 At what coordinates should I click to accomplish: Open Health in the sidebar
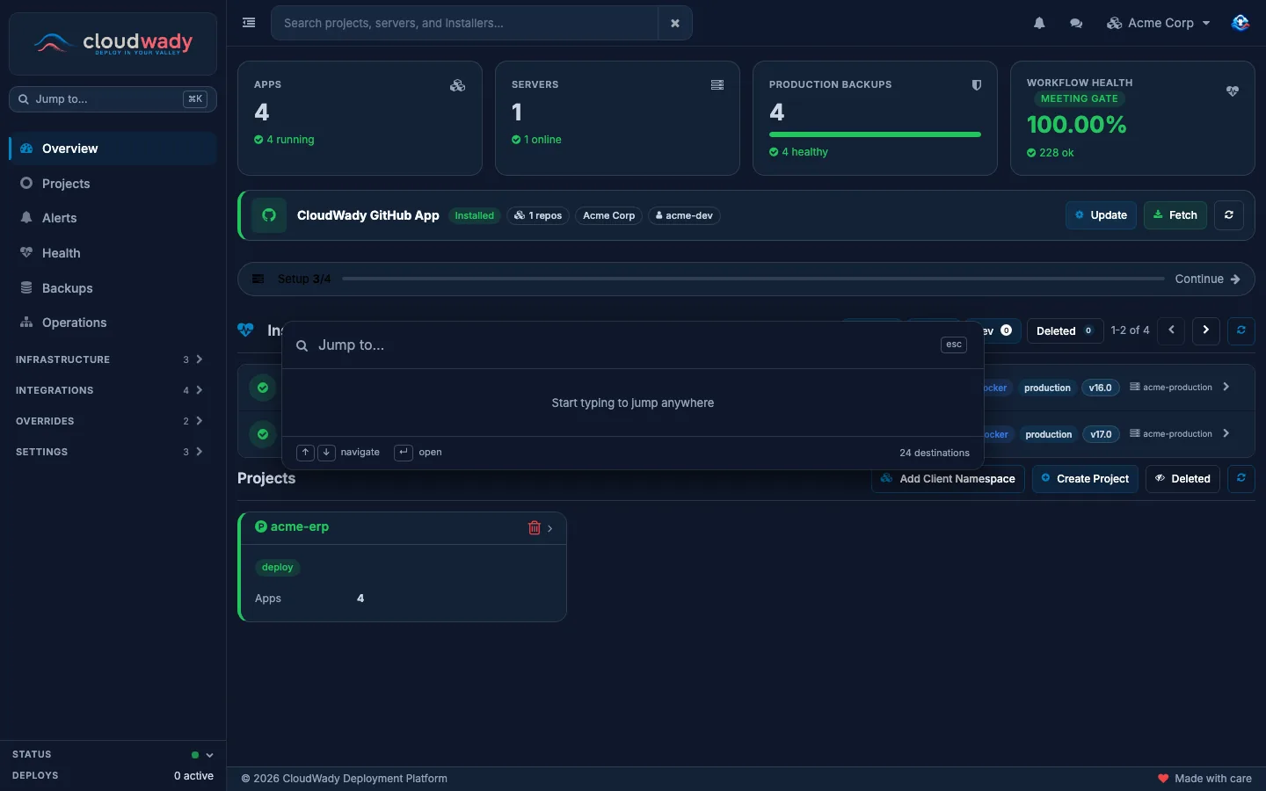click(x=113, y=253)
